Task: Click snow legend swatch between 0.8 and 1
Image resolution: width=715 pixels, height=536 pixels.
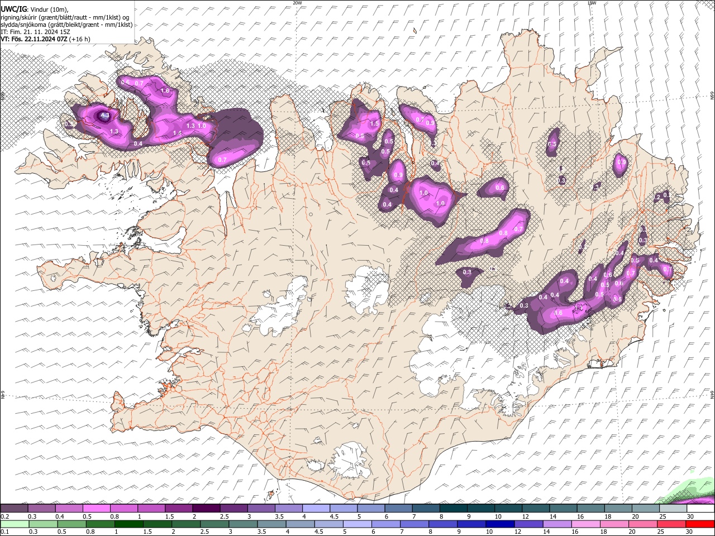Action: tap(125, 508)
